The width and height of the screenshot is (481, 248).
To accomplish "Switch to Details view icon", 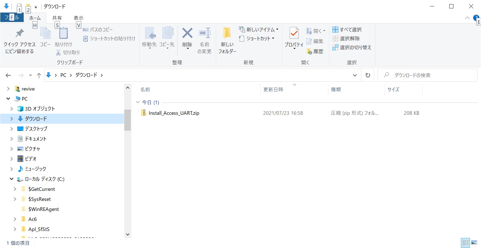I will click(x=465, y=243).
